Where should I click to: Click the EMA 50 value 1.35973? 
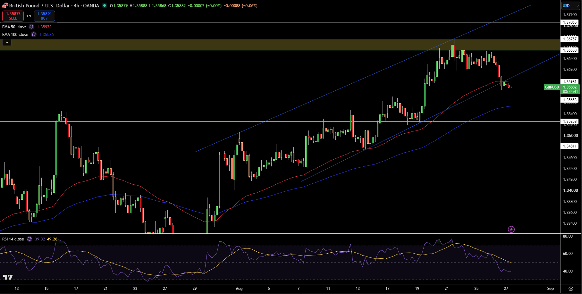point(44,27)
